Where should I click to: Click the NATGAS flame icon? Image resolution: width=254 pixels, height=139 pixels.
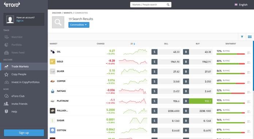point(53,91)
